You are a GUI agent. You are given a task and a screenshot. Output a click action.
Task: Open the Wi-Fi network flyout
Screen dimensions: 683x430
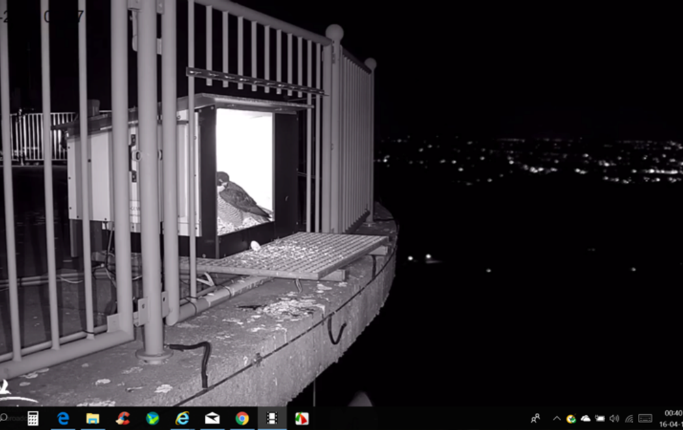point(628,418)
